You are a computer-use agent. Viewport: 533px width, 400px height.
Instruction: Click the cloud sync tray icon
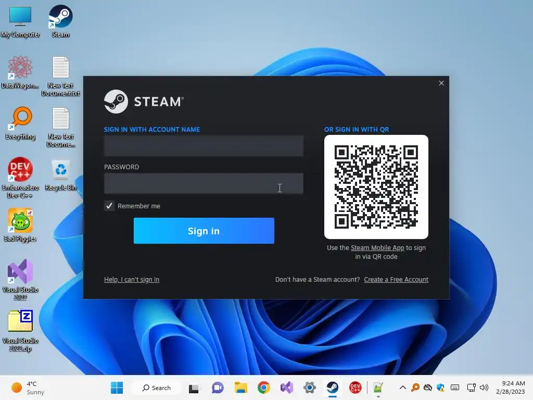[428, 387]
